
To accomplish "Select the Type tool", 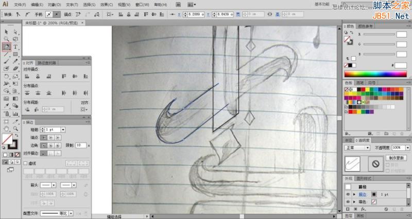I will point(15,47).
